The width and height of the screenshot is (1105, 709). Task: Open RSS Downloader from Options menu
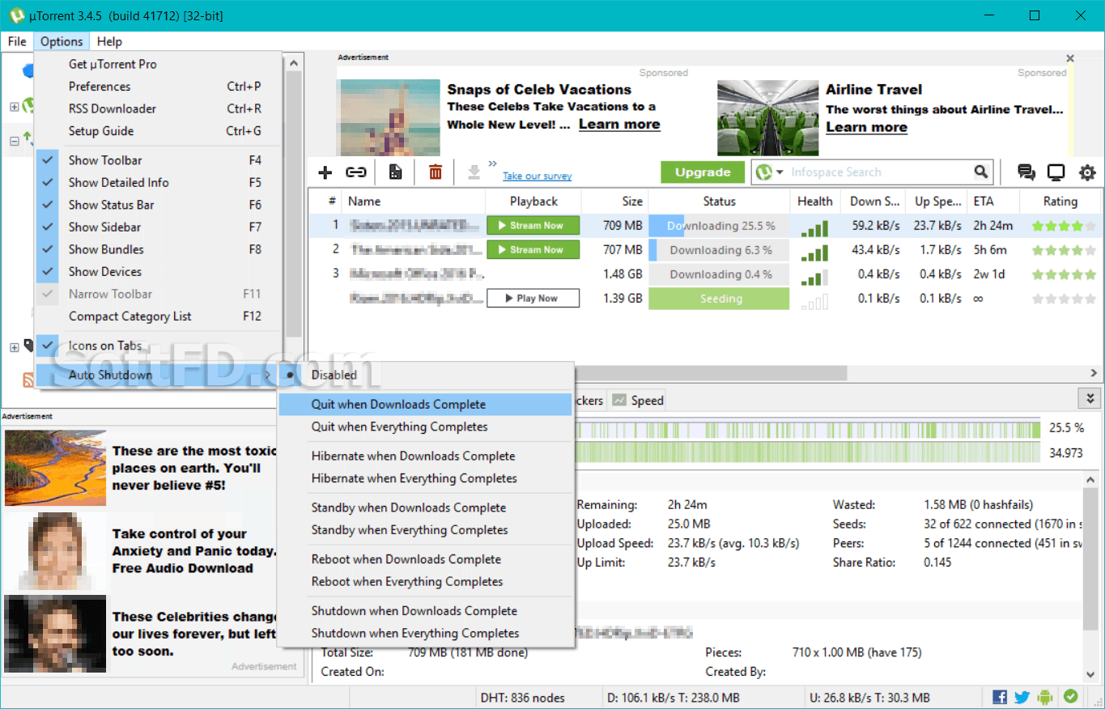158,108
